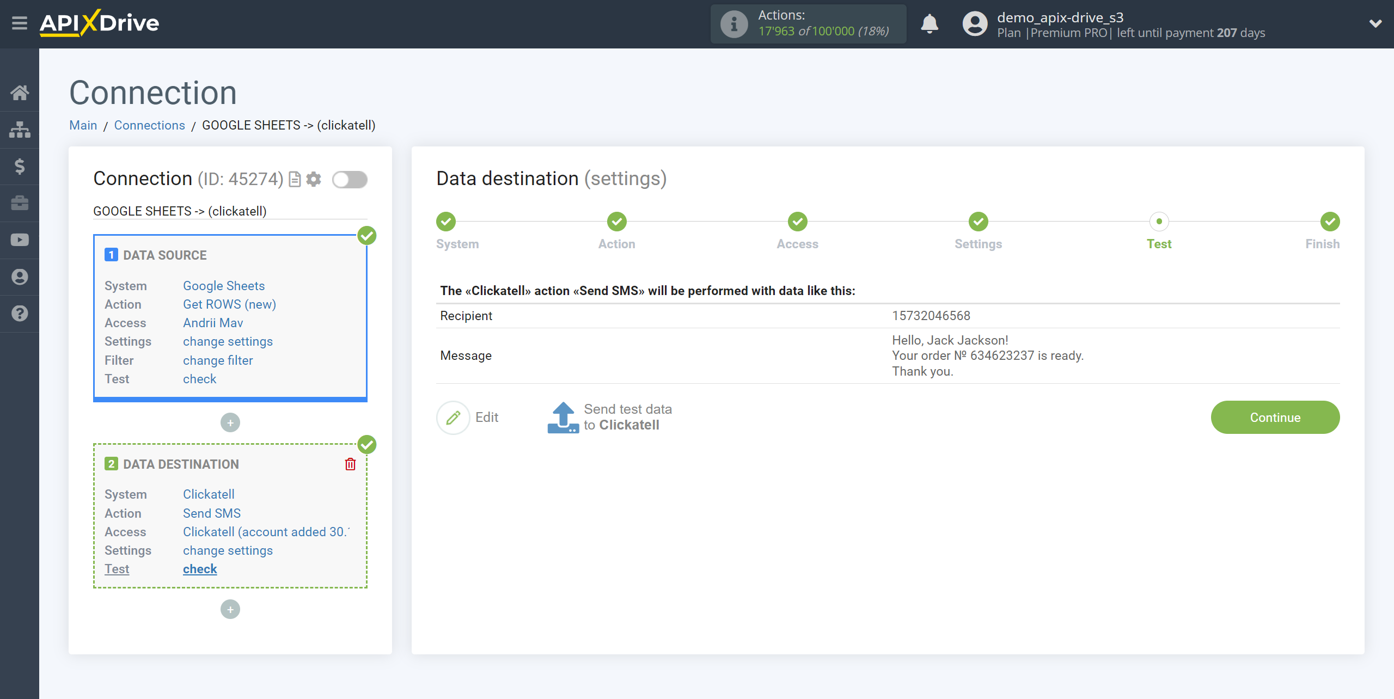Open the notifications bell
The height and width of the screenshot is (699, 1394).
930,23
